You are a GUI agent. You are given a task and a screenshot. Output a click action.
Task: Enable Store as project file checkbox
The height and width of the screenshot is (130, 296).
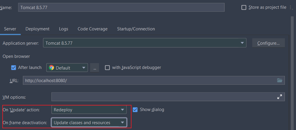[244, 8]
